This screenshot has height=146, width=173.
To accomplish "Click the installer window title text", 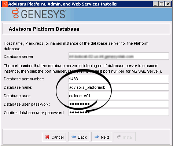I will coord(63,4).
